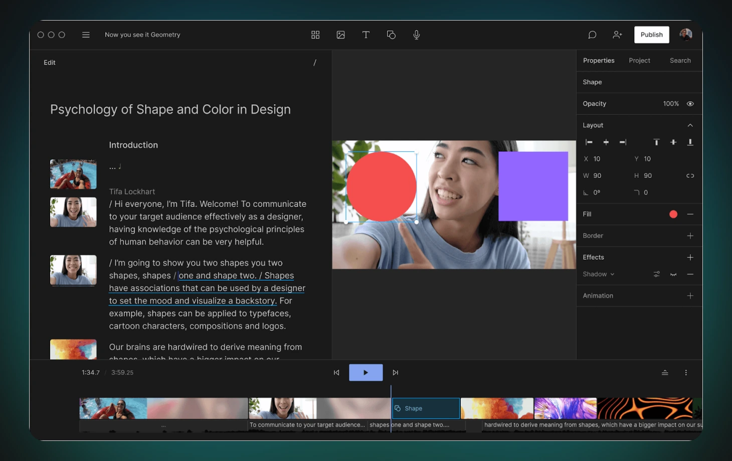The height and width of the screenshot is (461, 732).
Task: Switch to the Search tab
Action: [x=680, y=60]
